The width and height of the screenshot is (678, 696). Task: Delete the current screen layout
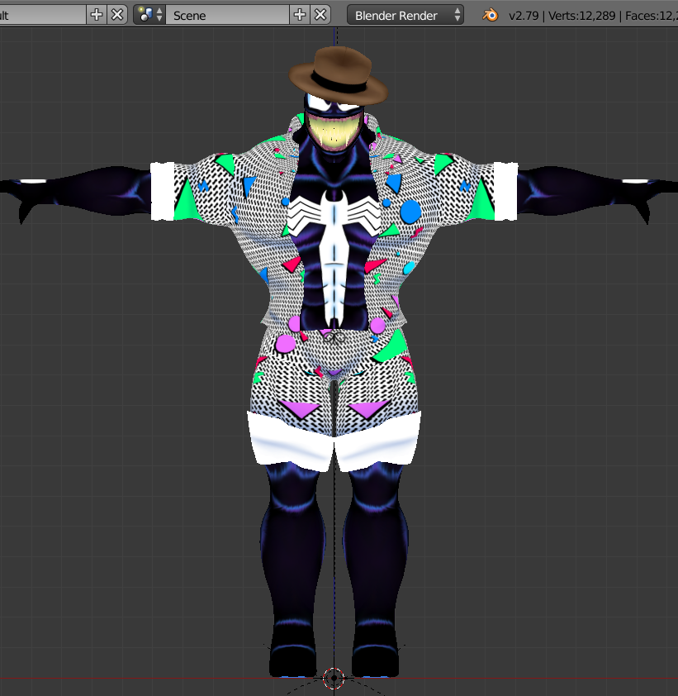pyautogui.click(x=117, y=15)
